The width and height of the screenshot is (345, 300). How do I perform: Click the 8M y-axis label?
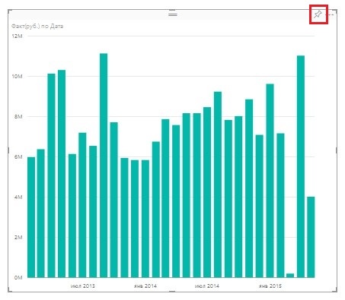coord(18,117)
